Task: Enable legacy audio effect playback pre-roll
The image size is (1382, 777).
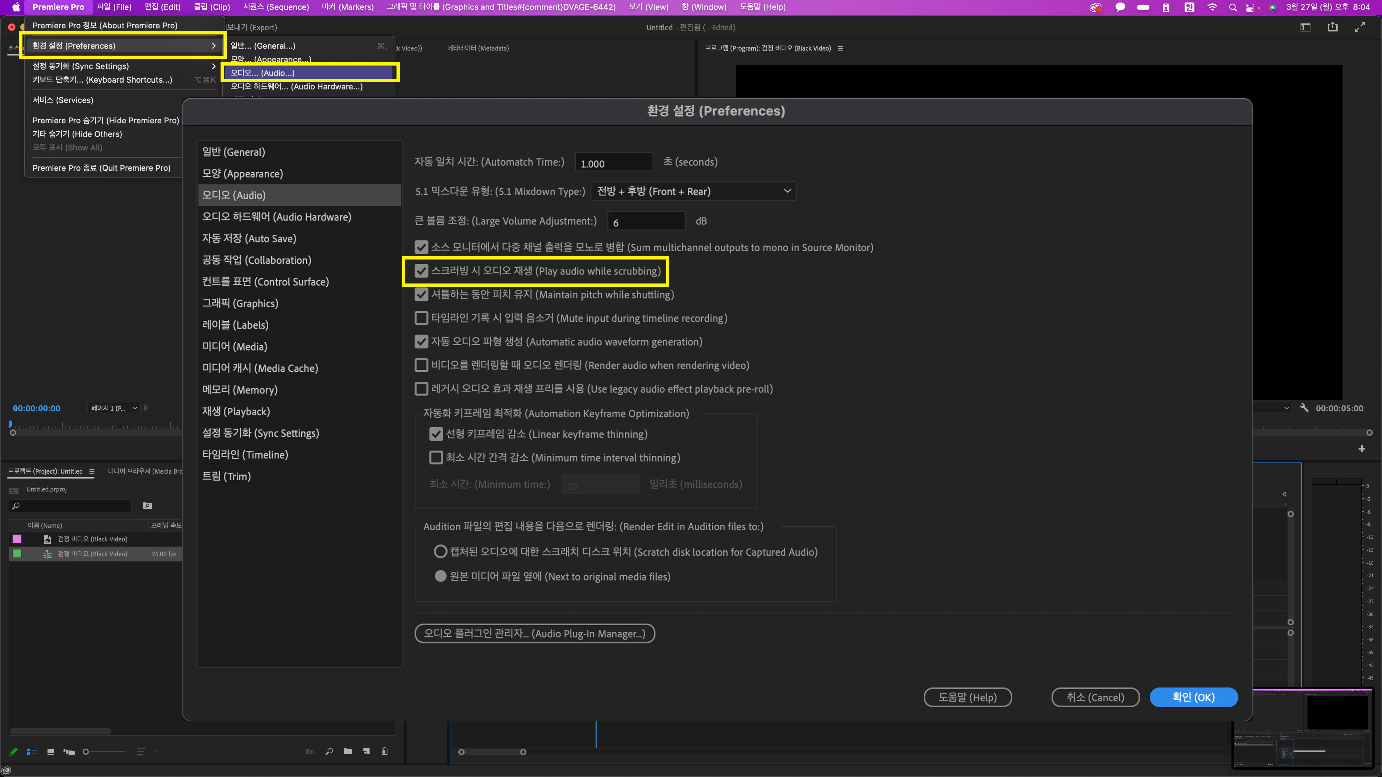Action: click(421, 389)
